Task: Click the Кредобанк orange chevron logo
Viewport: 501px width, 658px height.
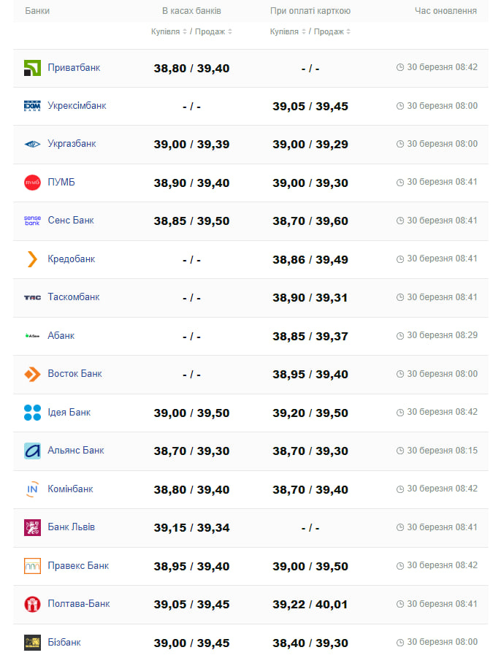Action: (32, 259)
